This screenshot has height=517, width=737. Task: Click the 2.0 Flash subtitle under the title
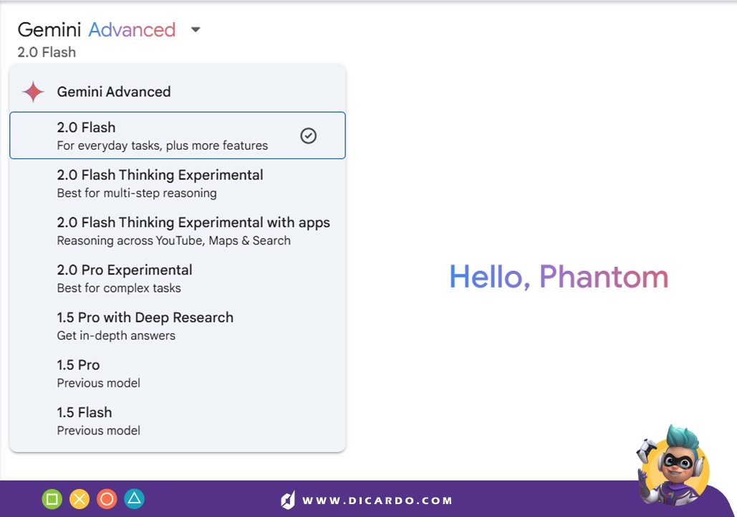[x=47, y=52]
